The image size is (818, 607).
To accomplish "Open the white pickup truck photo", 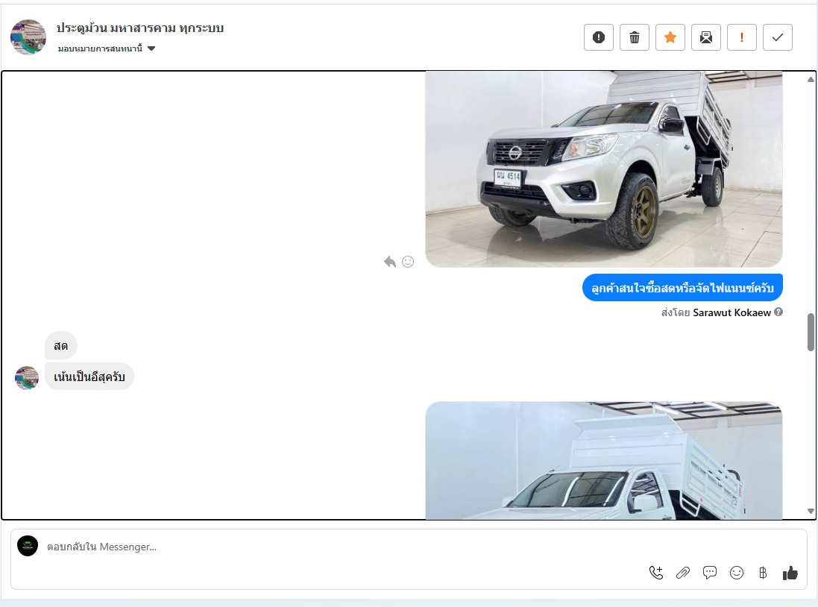I will (603, 460).
